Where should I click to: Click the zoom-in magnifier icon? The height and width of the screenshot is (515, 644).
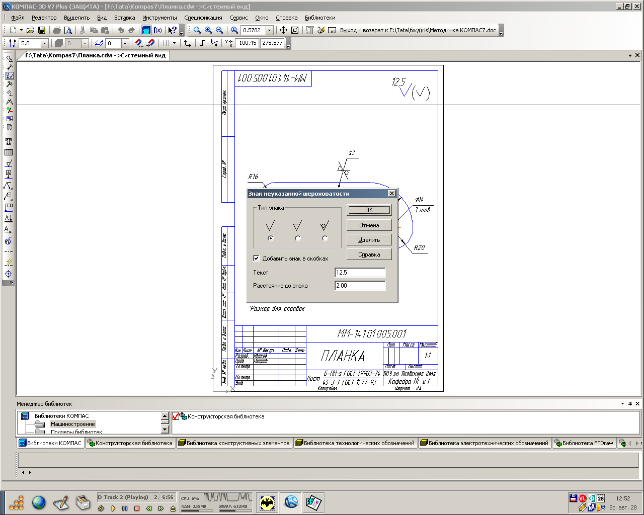[208, 30]
